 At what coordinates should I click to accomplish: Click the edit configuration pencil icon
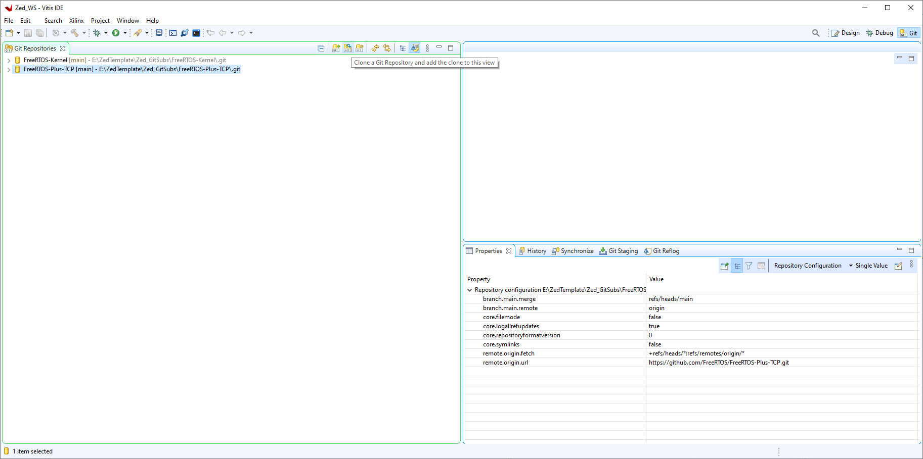pyautogui.click(x=898, y=266)
